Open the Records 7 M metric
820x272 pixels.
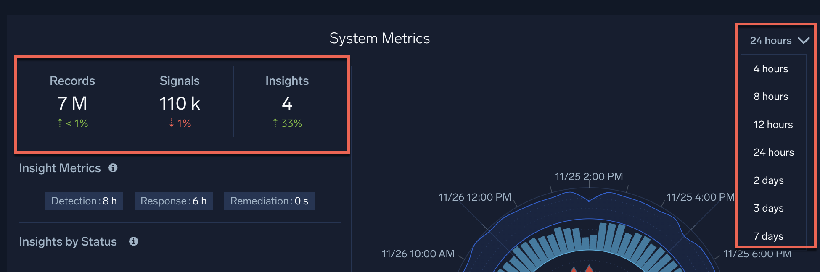click(x=72, y=103)
